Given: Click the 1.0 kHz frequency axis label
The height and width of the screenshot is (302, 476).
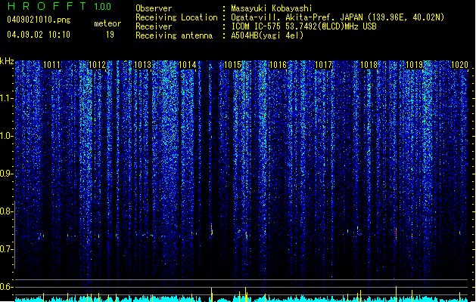Looking at the screenshot, I should (x=7, y=136).
